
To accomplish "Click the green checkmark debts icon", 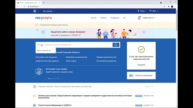I will 141,49.
